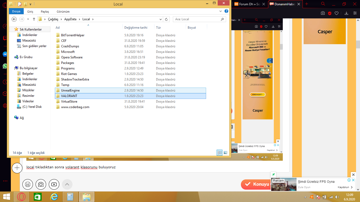This screenshot has width=360, height=202.
Task: Go up one folder level arrow
Action: [34, 19]
